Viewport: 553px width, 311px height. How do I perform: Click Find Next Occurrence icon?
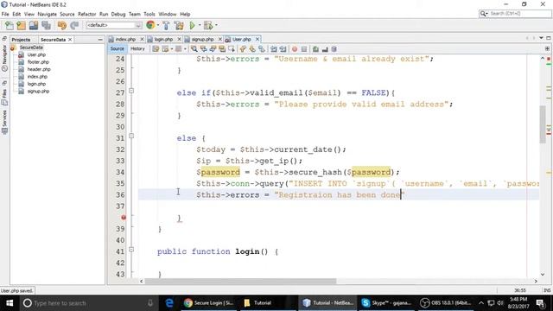213,49
